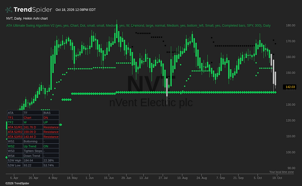Click the 10. Aug date label
Screen dimensions: 302x186
182,178
